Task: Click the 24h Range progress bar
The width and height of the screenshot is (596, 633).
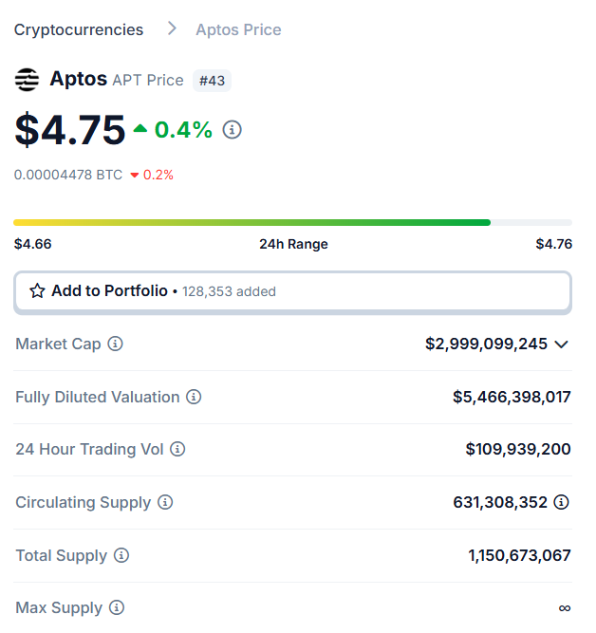Action: pyautogui.click(x=292, y=222)
